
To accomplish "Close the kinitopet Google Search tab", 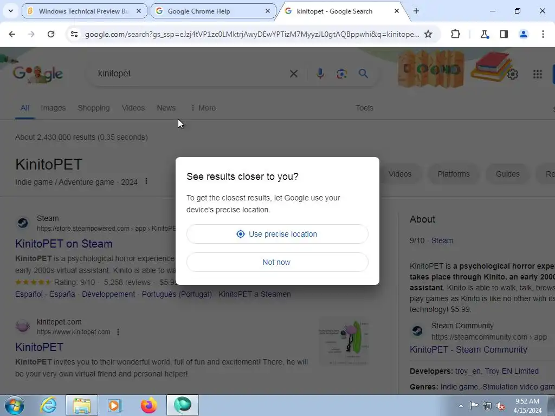I will 397,11.
